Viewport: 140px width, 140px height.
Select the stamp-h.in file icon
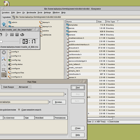pyautogui.click(x=41, y=27)
